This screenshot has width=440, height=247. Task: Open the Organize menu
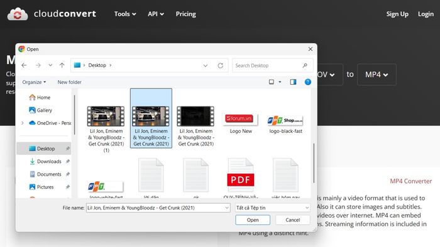34,82
